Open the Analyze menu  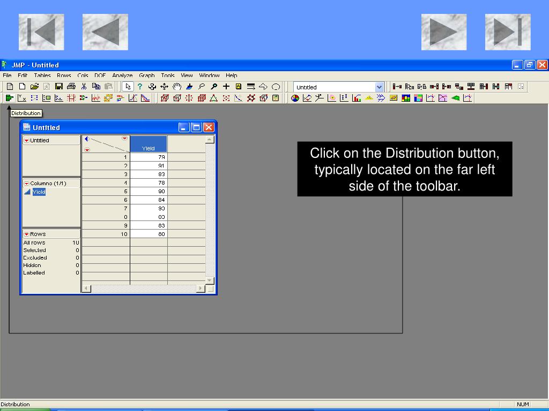click(x=122, y=75)
